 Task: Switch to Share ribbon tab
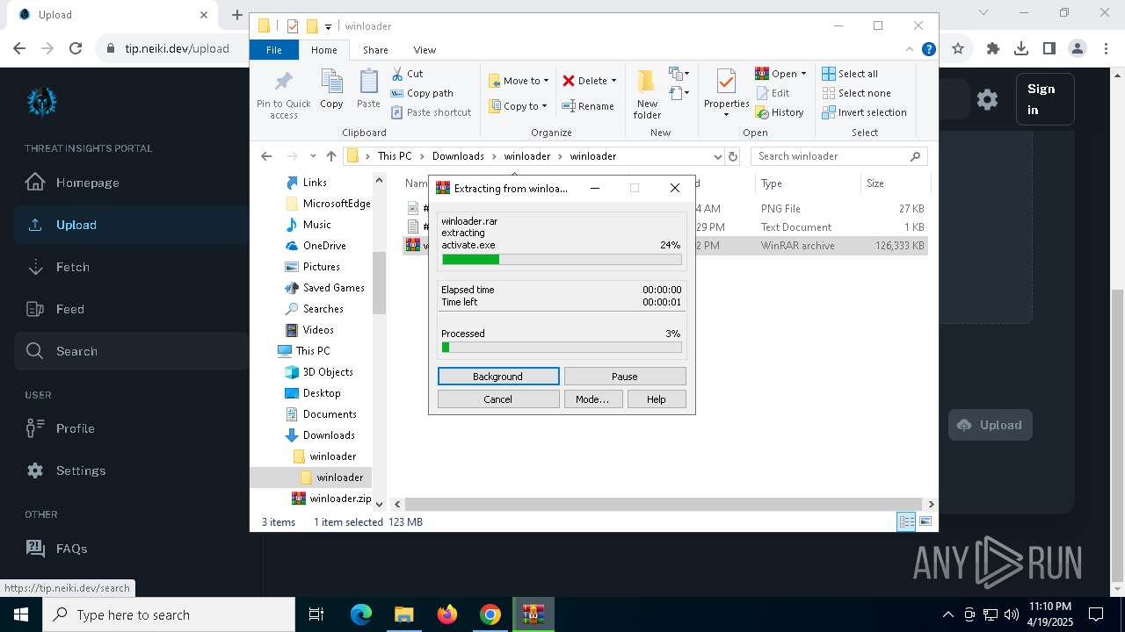click(375, 50)
